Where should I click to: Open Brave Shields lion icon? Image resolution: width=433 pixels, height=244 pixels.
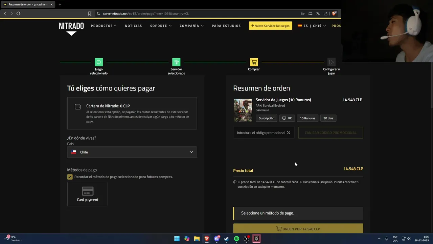334,14
